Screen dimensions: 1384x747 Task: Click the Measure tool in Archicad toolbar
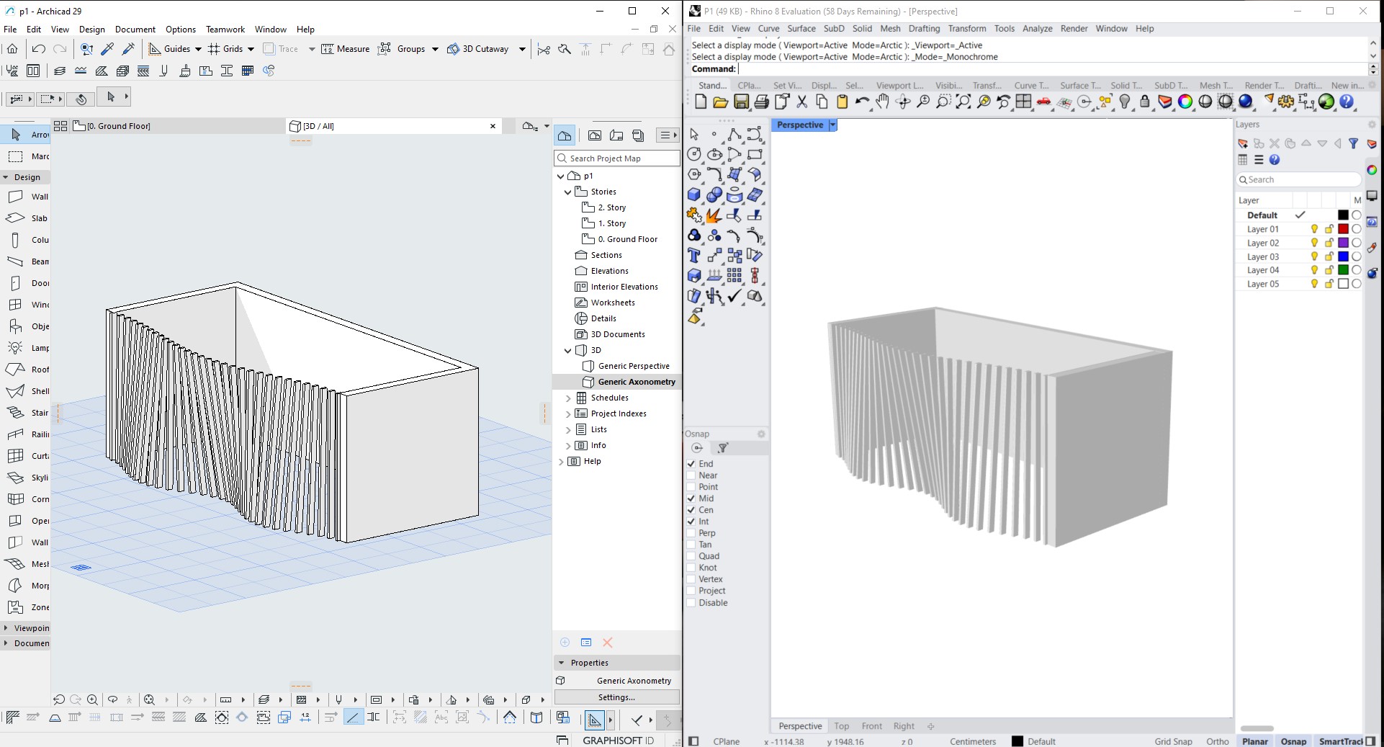click(x=346, y=49)
